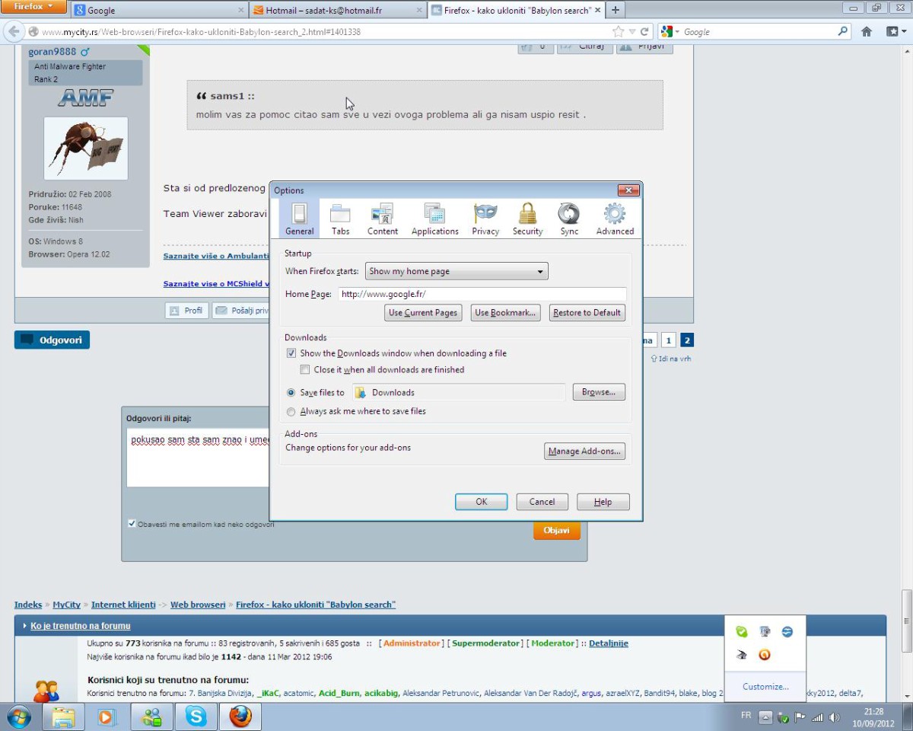Image resolution: width=913 pixels, height=731 pixels.
Task: Click the blue OpenOffice-style tray icon
Action: (787, 632)
